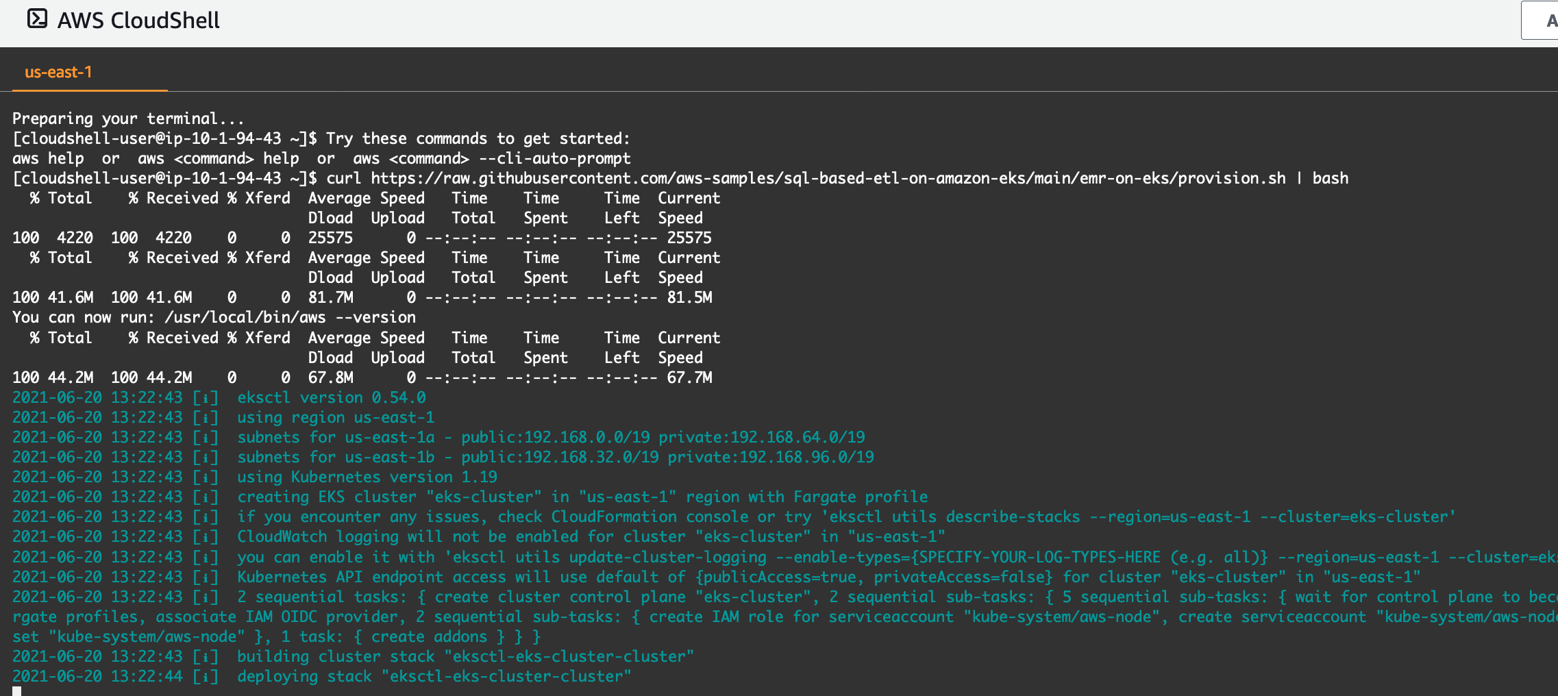Click the 'creating EKS cluster' log line
This screenshot has width=1558, height=696.
470,497
